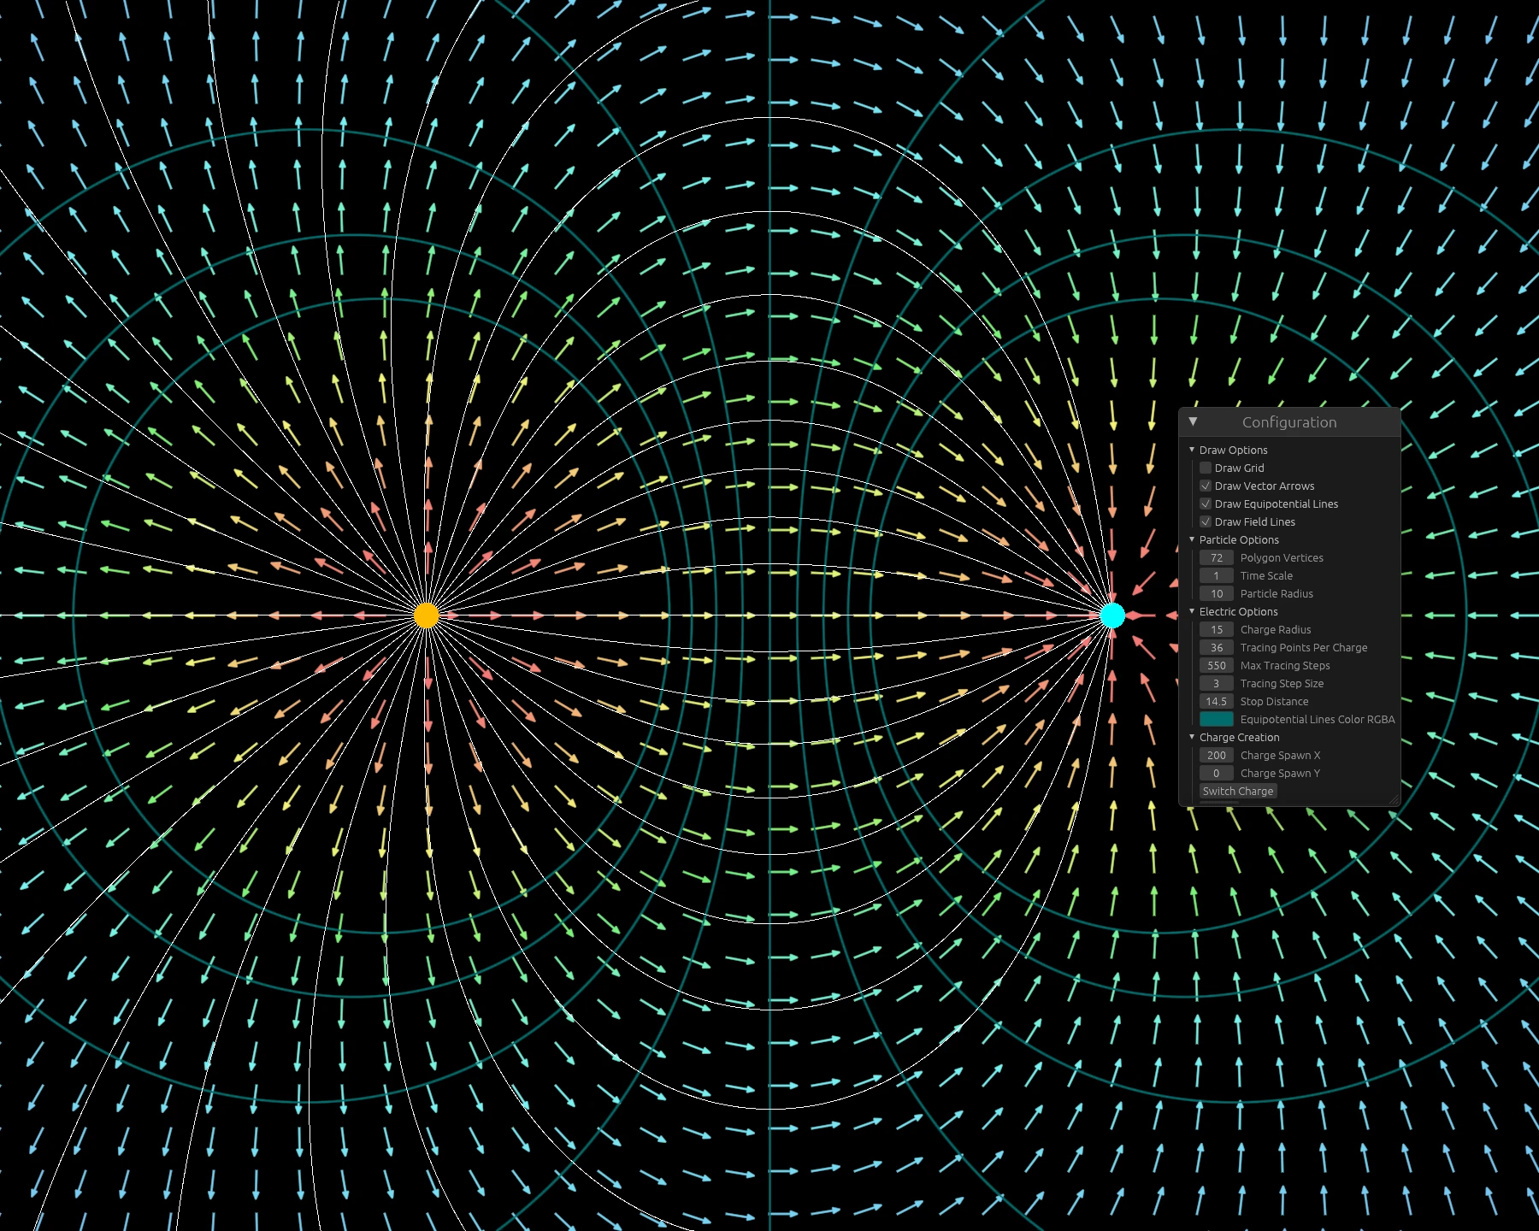Click the Time Scale value field
Viewport: 1539px width, 1231px height.
(1217, 575)
